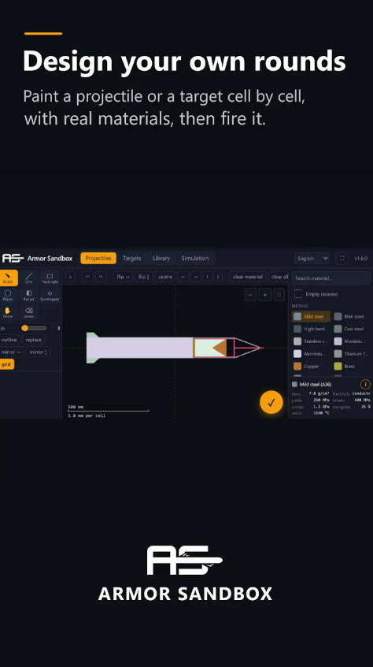Image resolution: width=373 pixels, height=667 pixels.
Task: Select the Line tool
Action: point(29,278)
